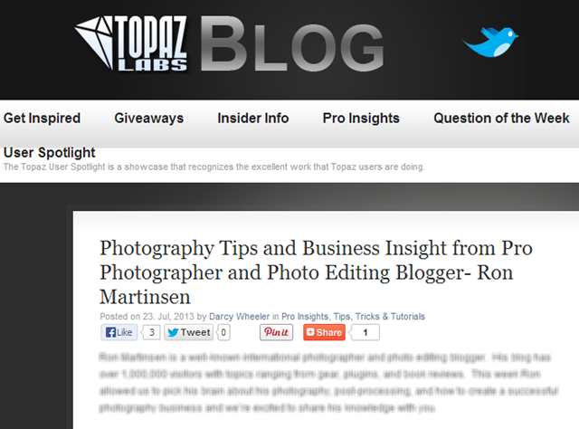The width and height of the screenshot is (579, 429).
Task: Click the Tweet button with bird icon
Action: click(x=189, y=332)
